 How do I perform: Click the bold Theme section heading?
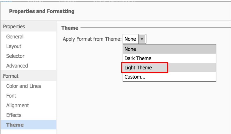coord(70,28)
